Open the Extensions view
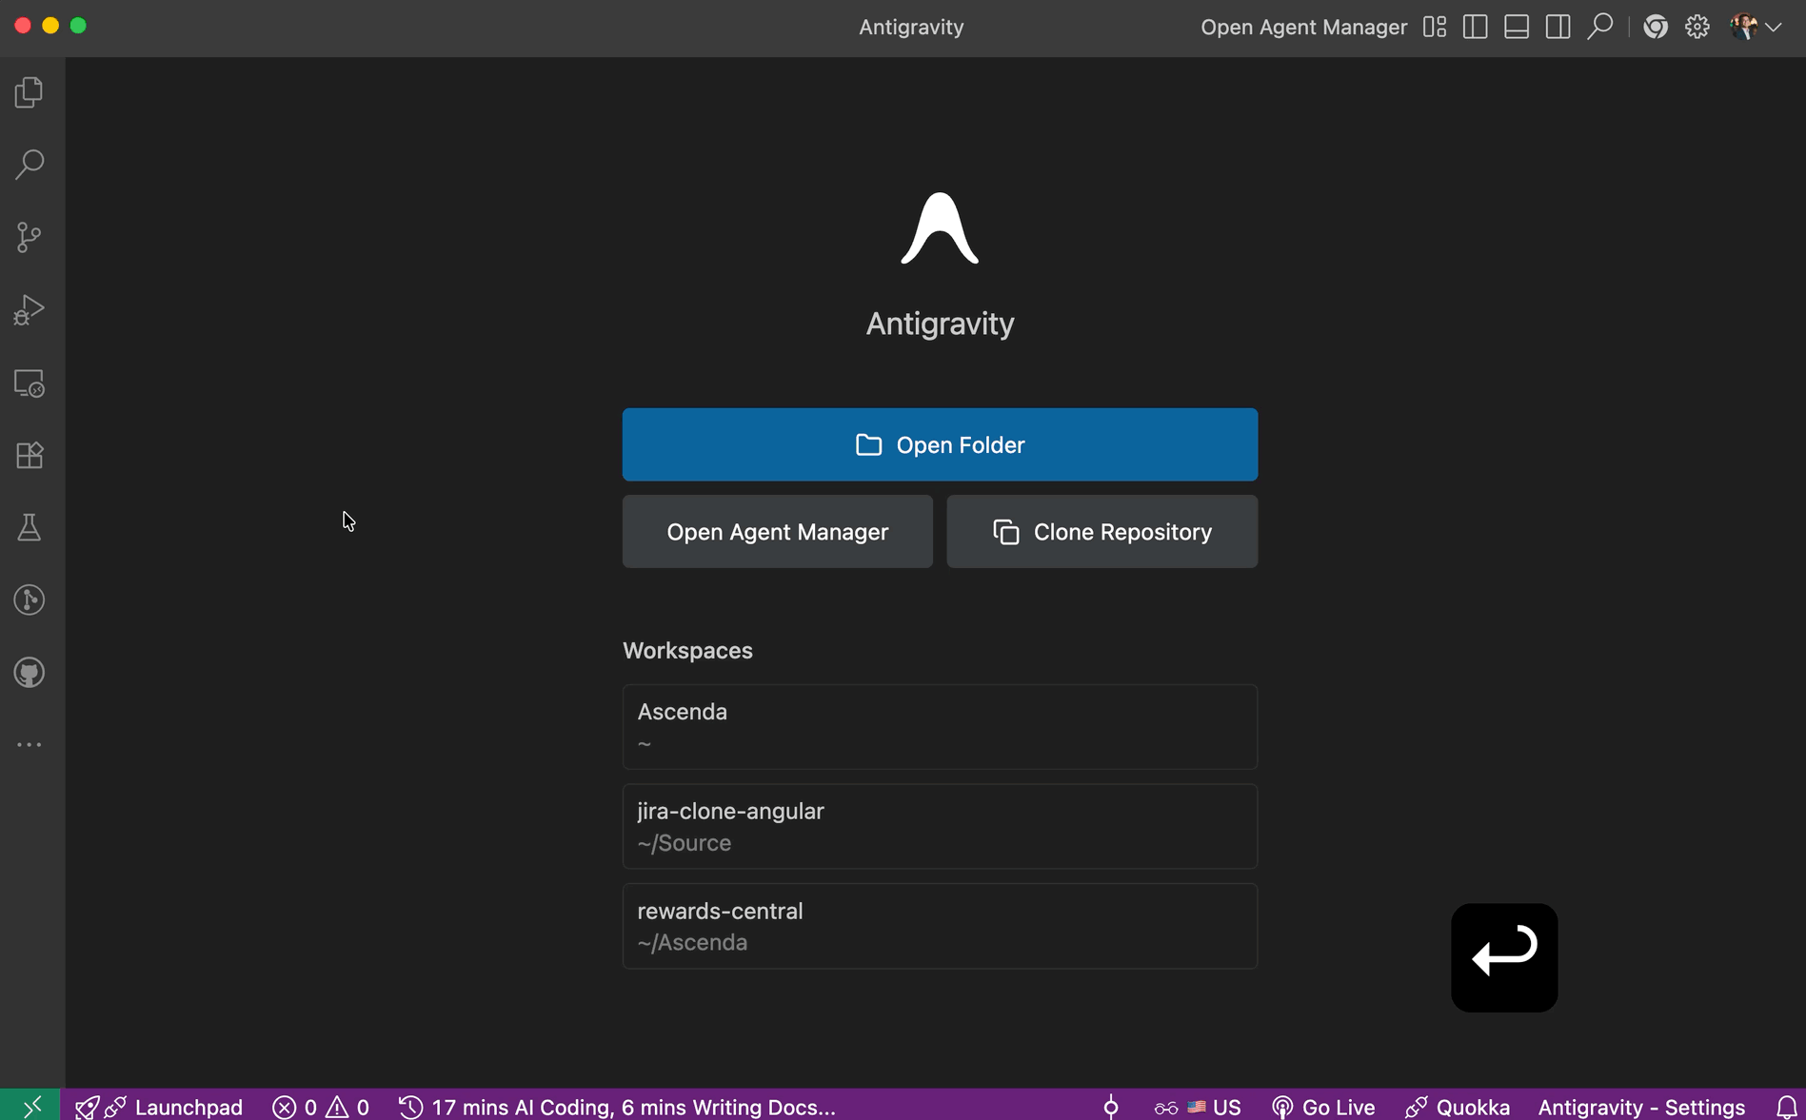Image resolution: width=1806 pixels, height=1120 pixels. (30, 456)
